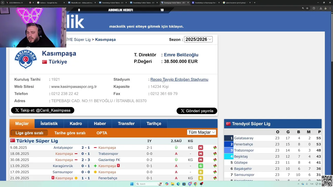The image size is (333, 187).
Task: Open Discord from the taskbar
Action: click(x=190, y=184)
